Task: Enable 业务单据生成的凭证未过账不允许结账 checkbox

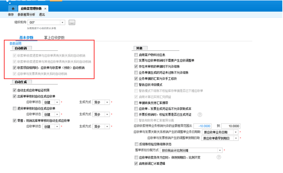Action: coord(136,73)
